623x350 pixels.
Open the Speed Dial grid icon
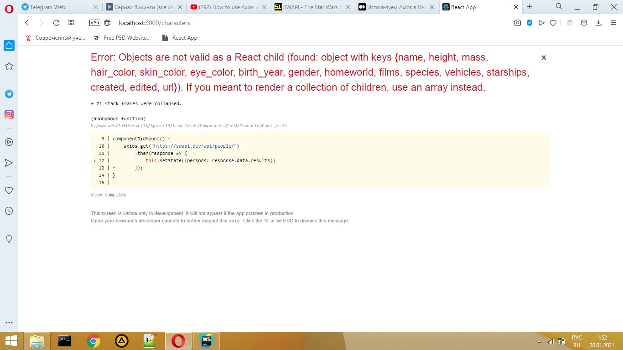click(71, 23)
